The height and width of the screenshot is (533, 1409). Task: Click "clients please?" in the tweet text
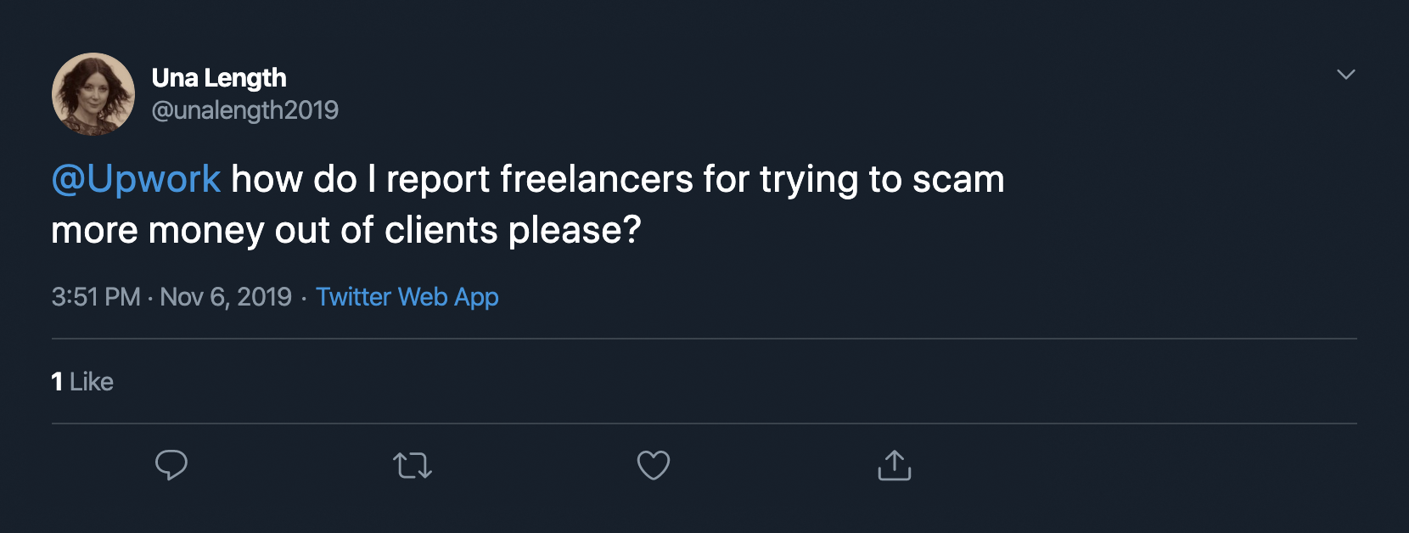click(513, 230)
